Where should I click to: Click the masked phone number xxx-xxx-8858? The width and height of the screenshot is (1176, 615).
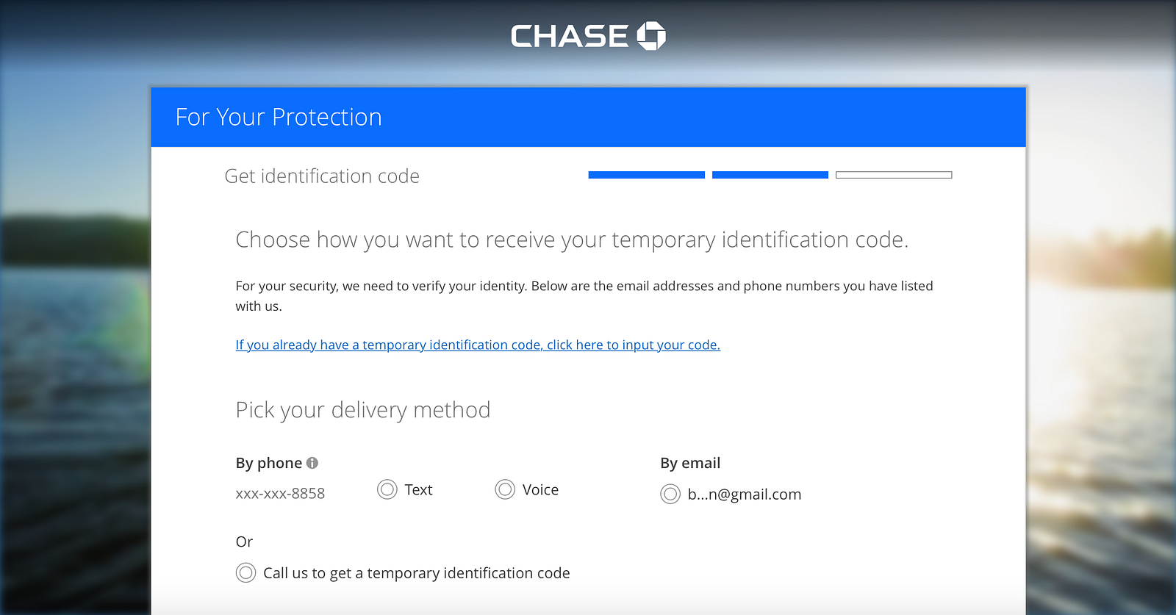pos(280,494)
